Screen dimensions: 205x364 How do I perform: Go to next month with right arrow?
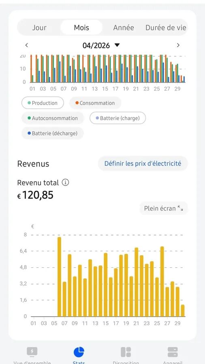[178, 45]
